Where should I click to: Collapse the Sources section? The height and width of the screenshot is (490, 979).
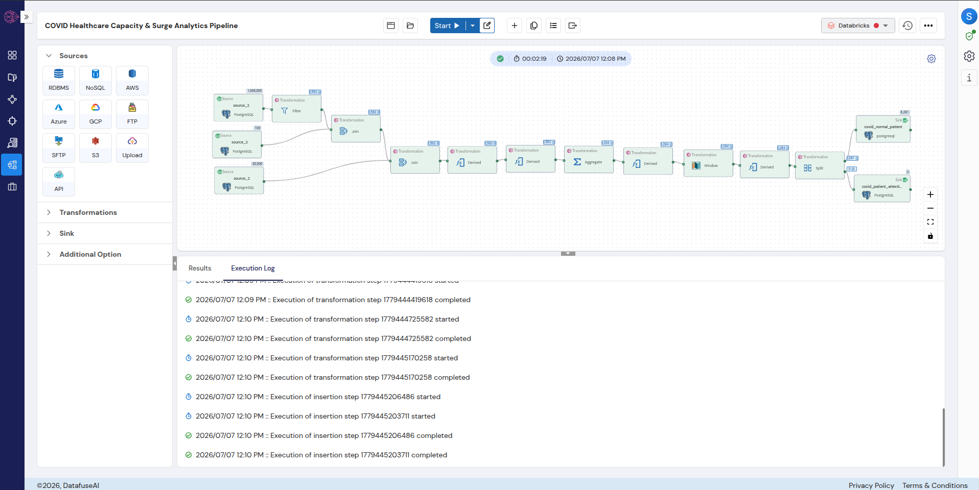[49, 56]
